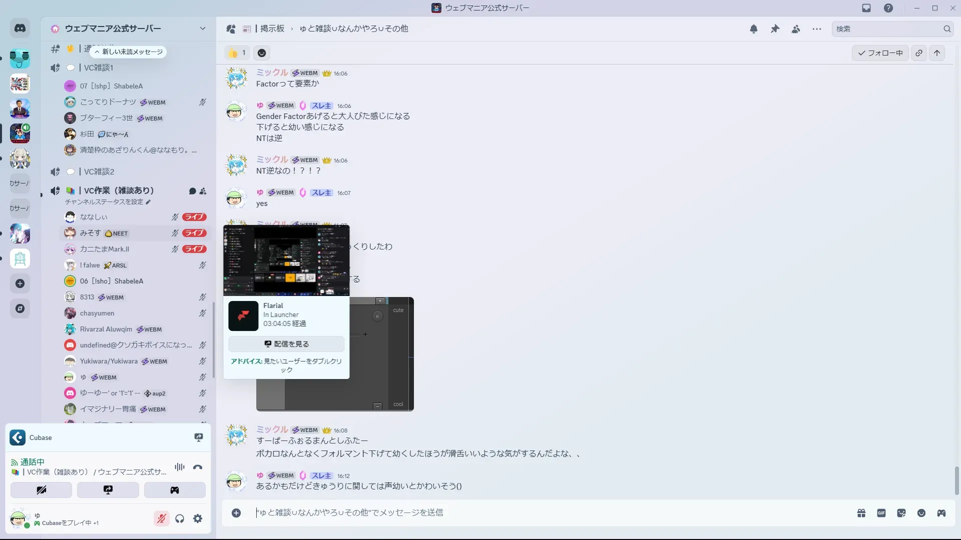Click the 配信を見る watch stream button
The height and width of the screenshot is (540, 961).
pos(286,344)
